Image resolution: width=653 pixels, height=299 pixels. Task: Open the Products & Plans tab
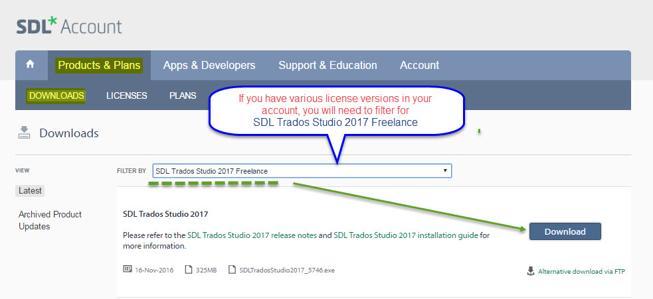99,65
